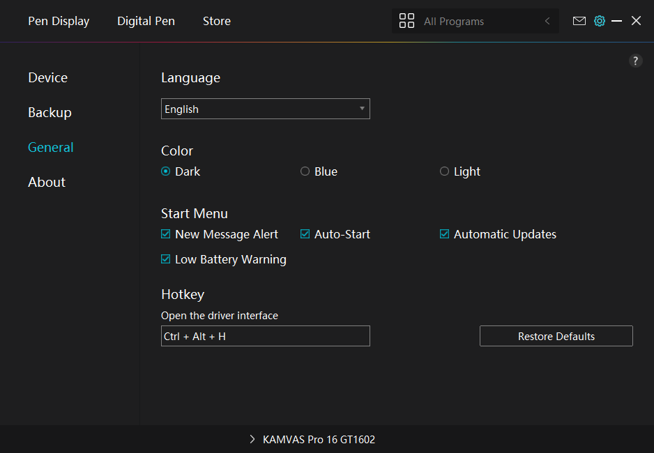The width and height of the screenshot is (654, 453).
Task: Select the Dark color theme
Action: tap(166, 171)
